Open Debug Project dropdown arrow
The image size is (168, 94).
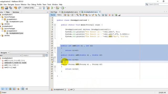60,8
